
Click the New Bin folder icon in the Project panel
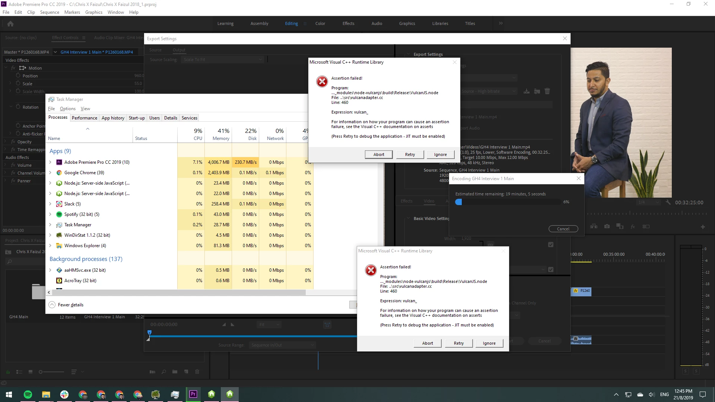175,371
